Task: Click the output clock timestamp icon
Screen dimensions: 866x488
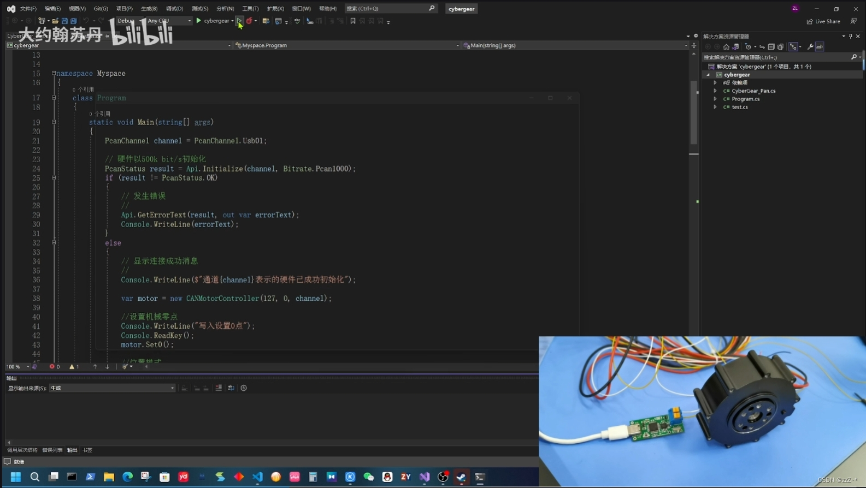Action: [x=244, y=388]
